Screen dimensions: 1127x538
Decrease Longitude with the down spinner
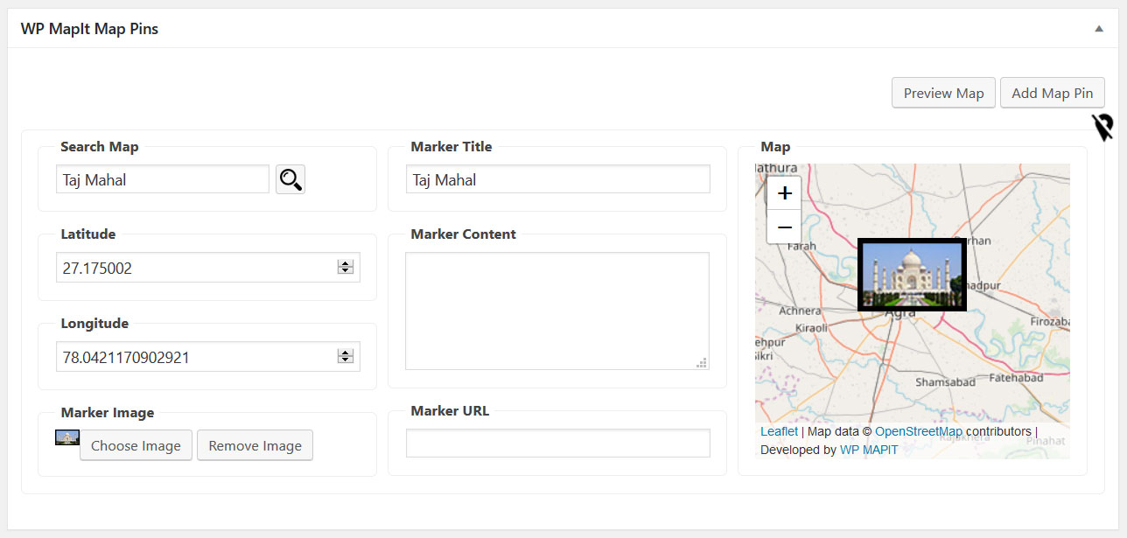[346, 360]
